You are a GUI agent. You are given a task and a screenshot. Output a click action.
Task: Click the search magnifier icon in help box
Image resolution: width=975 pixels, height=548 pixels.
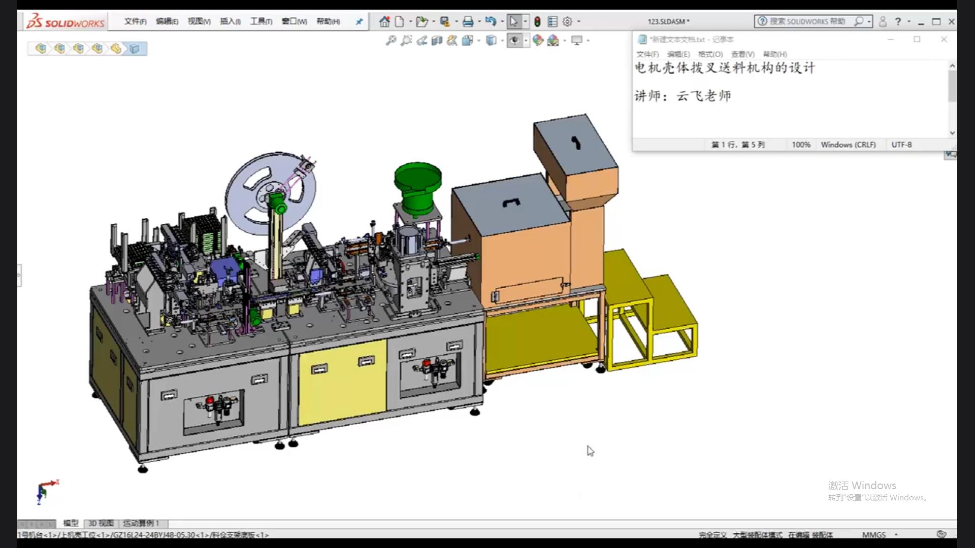click(858, 21)
